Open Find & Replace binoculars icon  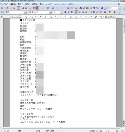(81, 8)
